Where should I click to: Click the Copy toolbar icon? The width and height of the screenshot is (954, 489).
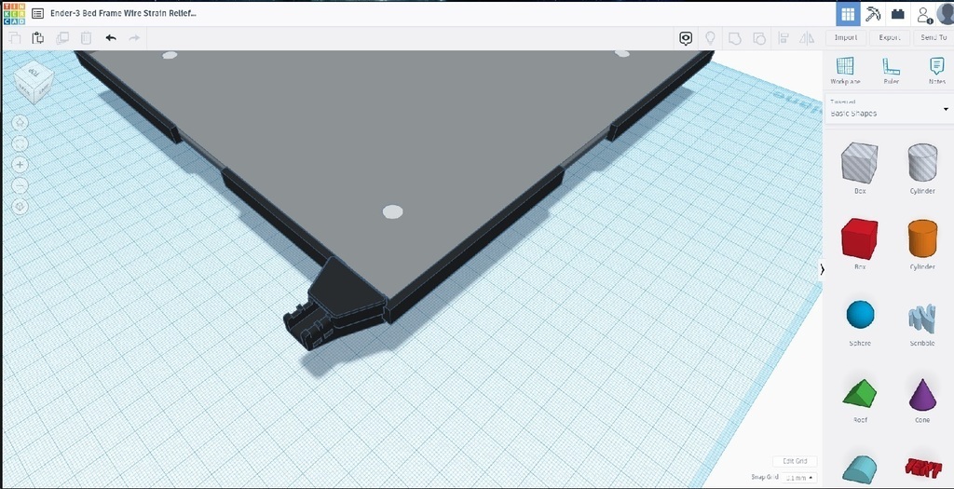tap(14, 38)
